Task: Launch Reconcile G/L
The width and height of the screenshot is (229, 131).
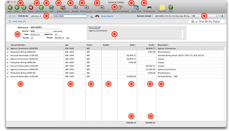Action: point(86,7)
